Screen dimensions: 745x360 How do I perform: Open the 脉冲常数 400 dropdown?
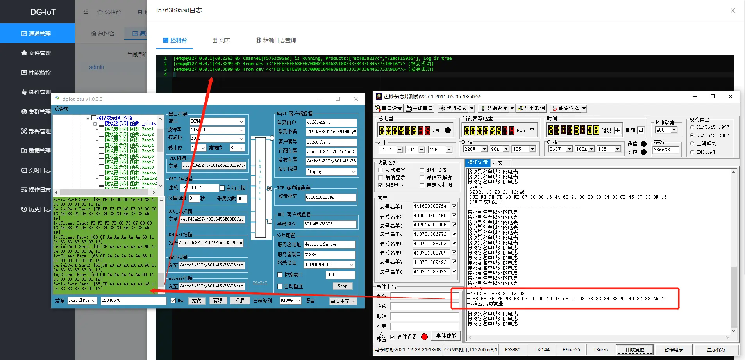point(674,130)
